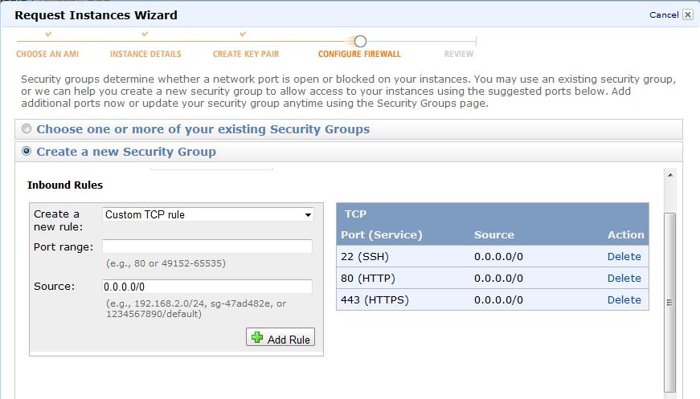Expand the Create a new Security Group section
The width and height of the screenshot is (700, 399).
tap(126, 152)
